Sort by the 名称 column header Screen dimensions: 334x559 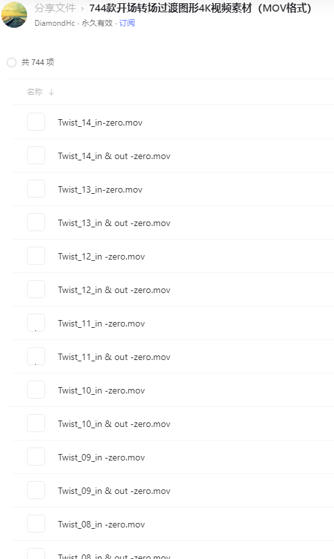pos(35,92)
